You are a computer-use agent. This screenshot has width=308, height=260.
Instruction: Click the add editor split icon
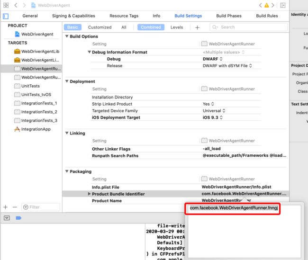(x=283, y=5)
